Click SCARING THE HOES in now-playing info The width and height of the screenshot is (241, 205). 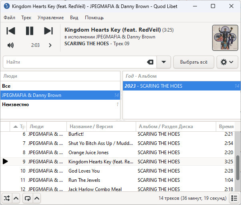click(86, 44)
